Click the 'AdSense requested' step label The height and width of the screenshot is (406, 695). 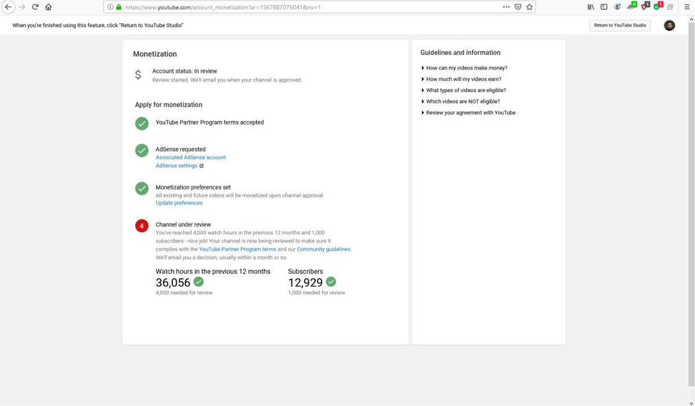tap(181, 149)
